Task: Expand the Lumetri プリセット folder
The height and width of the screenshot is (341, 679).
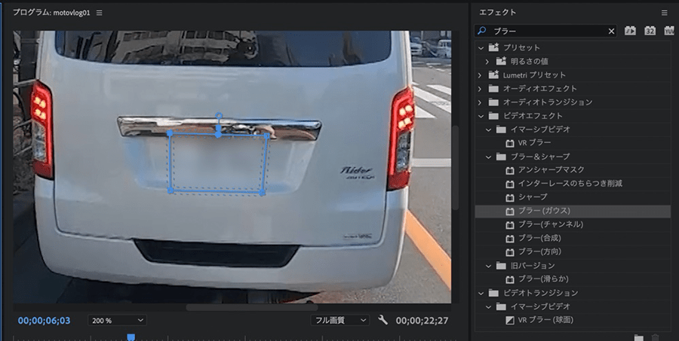Action: click(480, 75)
